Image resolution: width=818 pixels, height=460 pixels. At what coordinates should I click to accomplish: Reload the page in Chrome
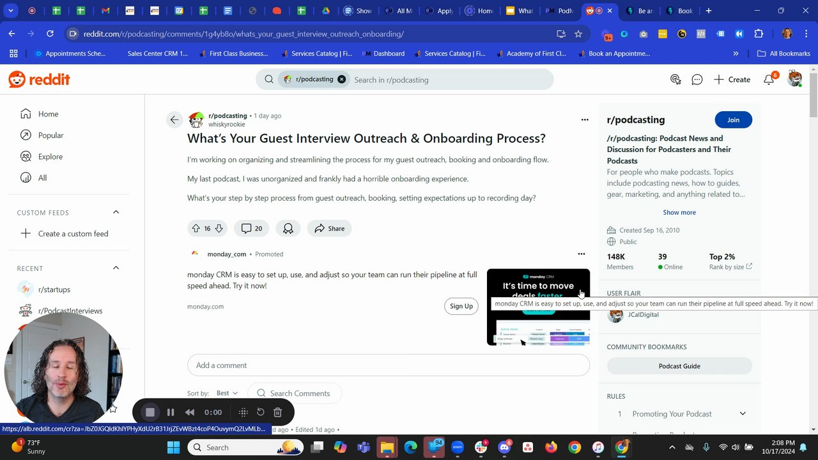pyautogui.click(x=50, y=34)
